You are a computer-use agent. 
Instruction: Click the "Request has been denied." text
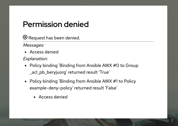(x=54, y=38)
